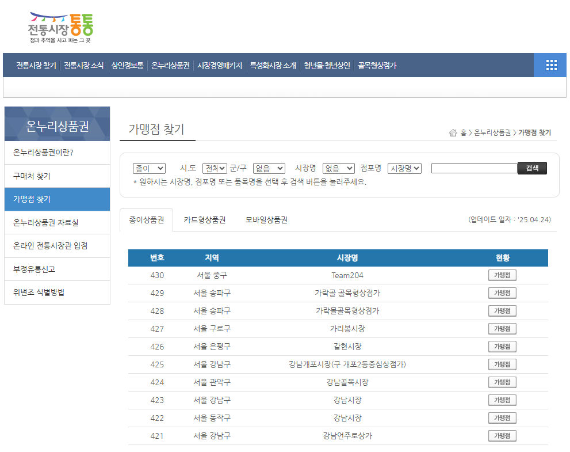Image resolution: width=570 pixels, height=452 pixels.
Task: Click the search keyword input field
Action: pos(474,168)
